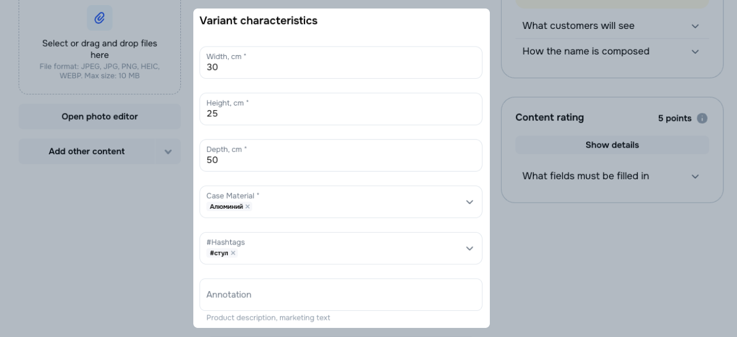Image resolution: width=737 pixels, height=337 pixels.
Task: Remove the Алюминий case material tag
Action: (x=248, y=207)
